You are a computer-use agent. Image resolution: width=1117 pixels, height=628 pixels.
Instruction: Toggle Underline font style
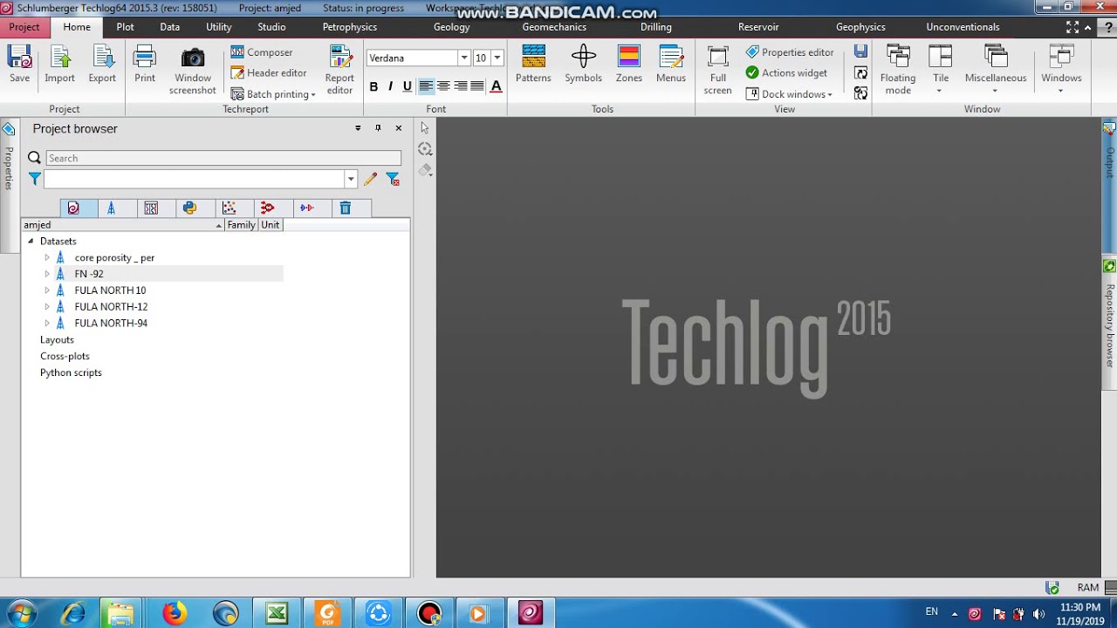click(407, 86)
